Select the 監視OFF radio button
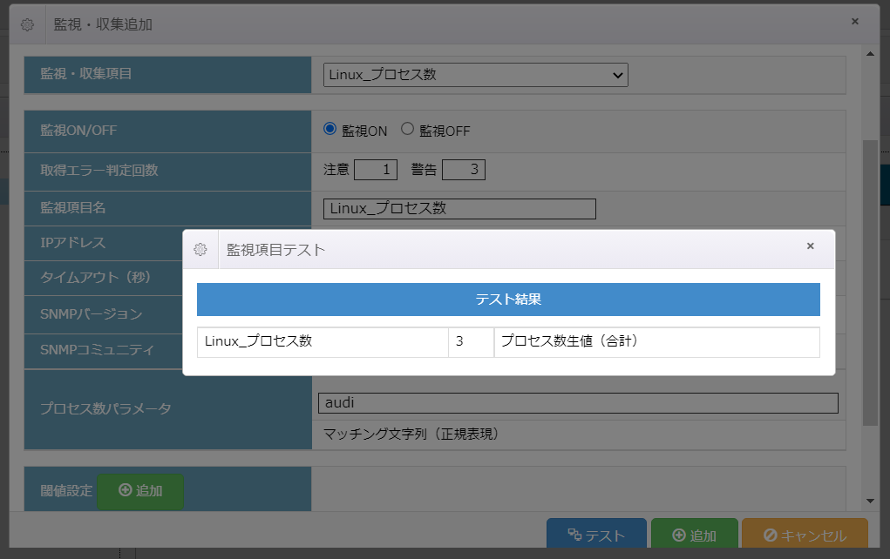890x559 pixels. coord(407,130)
